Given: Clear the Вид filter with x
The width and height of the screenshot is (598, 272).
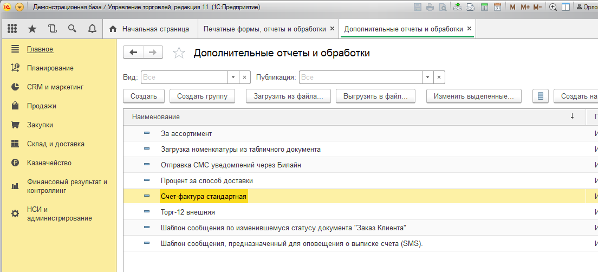Looking at the screenshot, I should click(x=245, y=77).
